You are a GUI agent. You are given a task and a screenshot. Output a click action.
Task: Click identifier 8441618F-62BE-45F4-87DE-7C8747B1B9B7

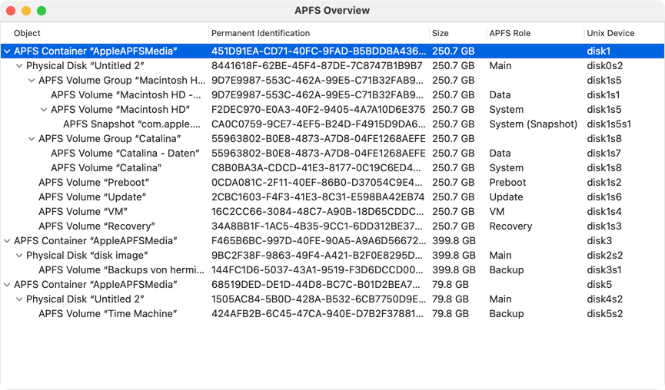pyautogui.click(x=317, y=66)
